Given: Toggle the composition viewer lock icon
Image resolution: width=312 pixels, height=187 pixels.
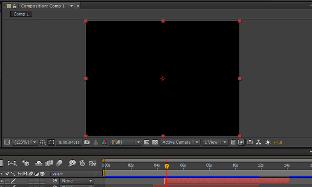Looking at the screenshot, I should (x=14, y=6).
